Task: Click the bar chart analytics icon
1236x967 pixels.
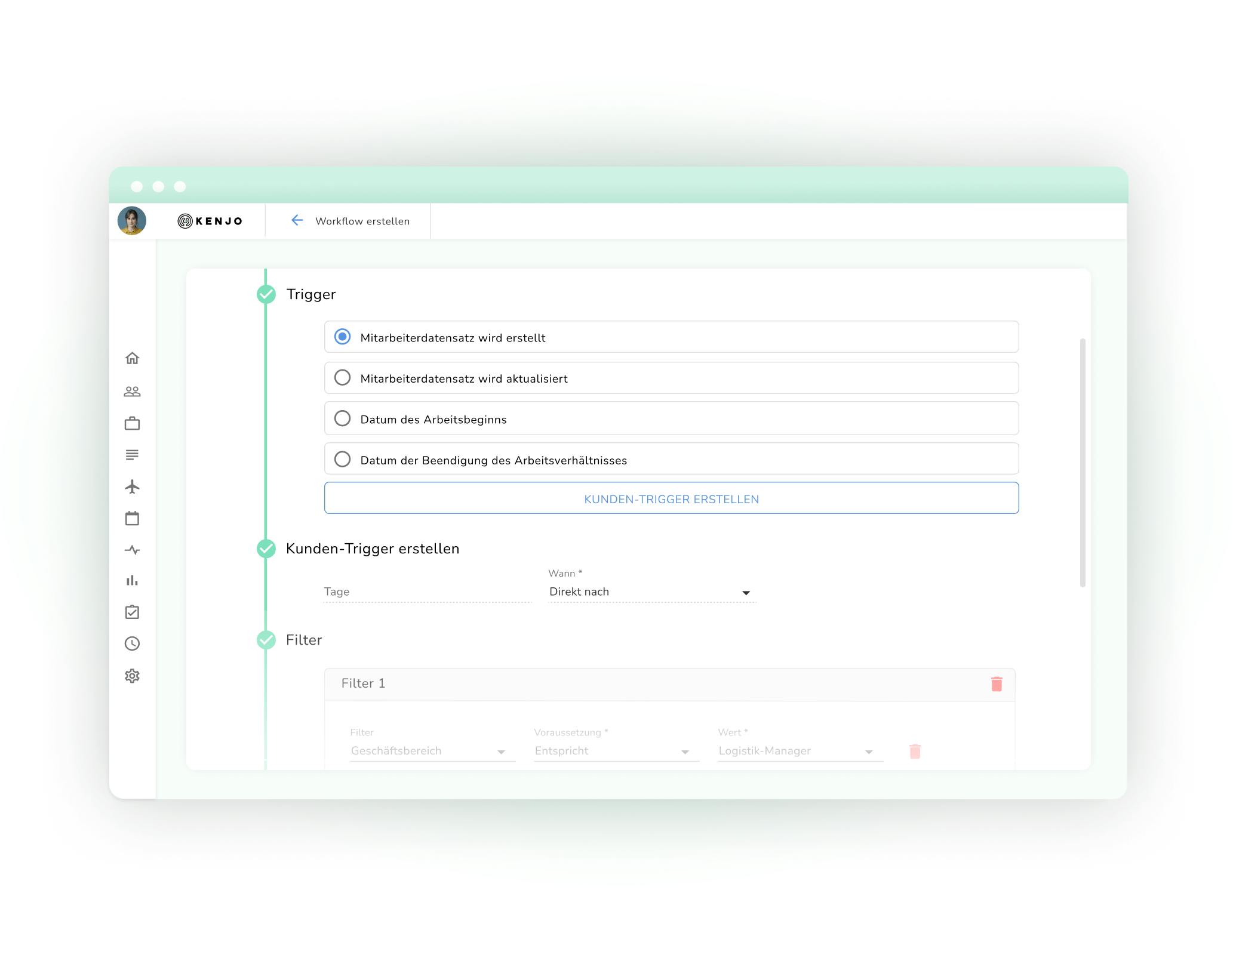Action: pos(132,580)
